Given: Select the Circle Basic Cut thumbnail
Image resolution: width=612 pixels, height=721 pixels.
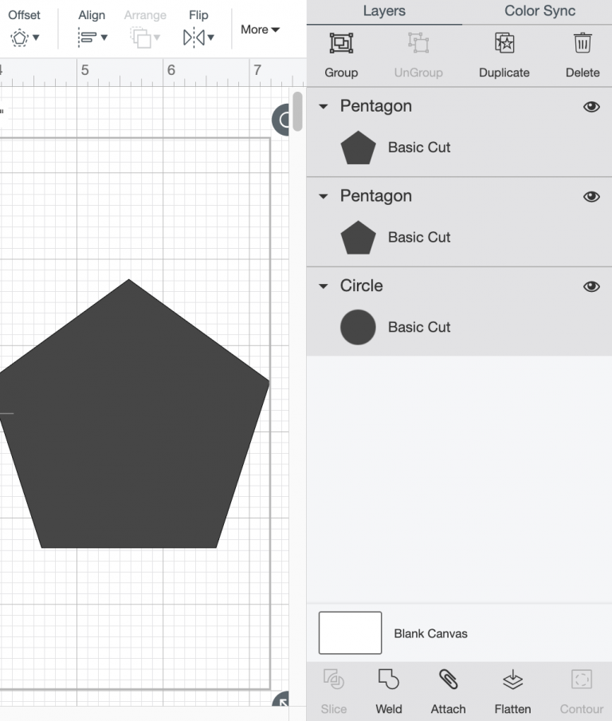Looking at the screenshot, I should 358,327.
